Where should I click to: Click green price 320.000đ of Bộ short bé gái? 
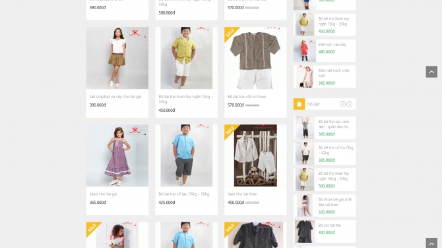pyautogui.click(x=327, y=212)
